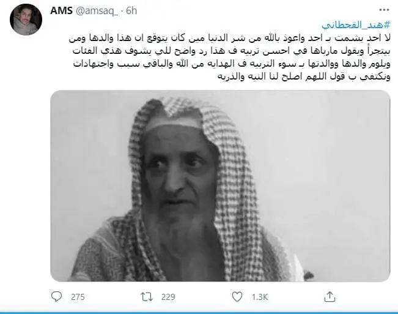Open the AMS profile avatar picture
Screen dimensions: 398x314
(x=26, y=20)
